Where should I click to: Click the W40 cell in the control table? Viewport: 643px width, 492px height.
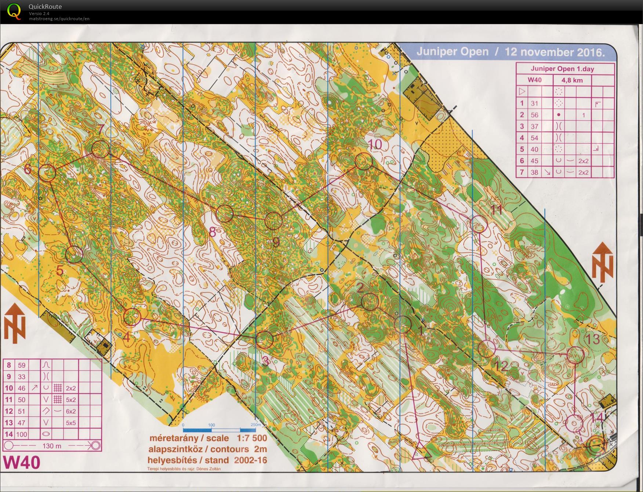click(534, 80)
